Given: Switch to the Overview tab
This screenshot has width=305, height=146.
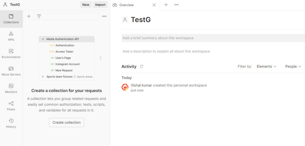Looking at the screenshot, I should 127,5.
